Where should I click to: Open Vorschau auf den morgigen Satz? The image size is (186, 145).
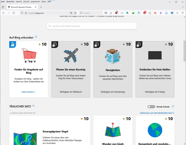click(x=157, y=113)
